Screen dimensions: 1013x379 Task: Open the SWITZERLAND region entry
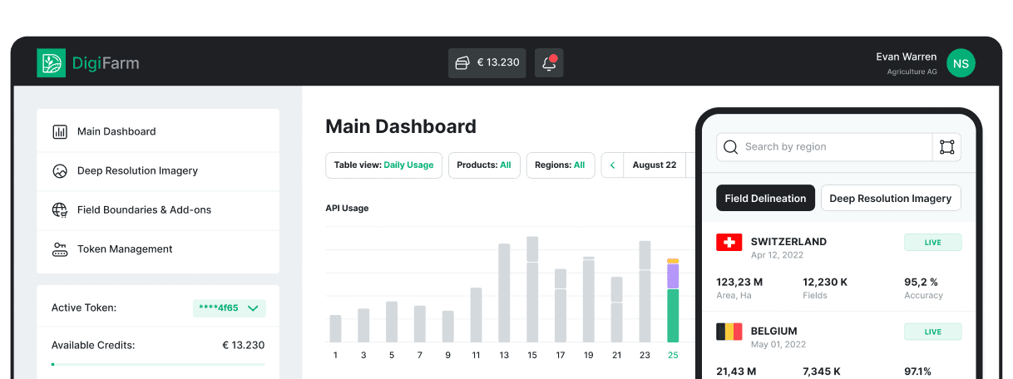pyautogui.click(x=788, y=242)
